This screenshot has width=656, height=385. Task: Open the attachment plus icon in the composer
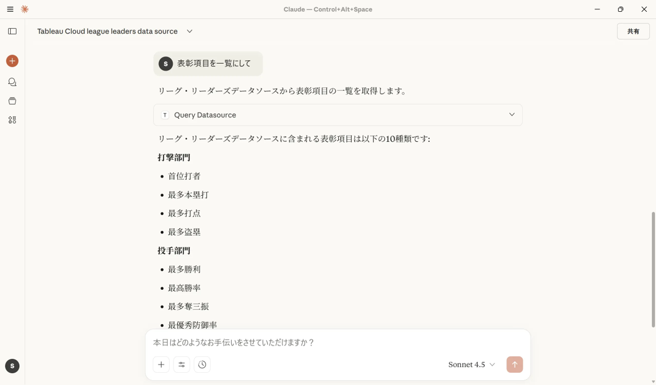click(161, 364)
